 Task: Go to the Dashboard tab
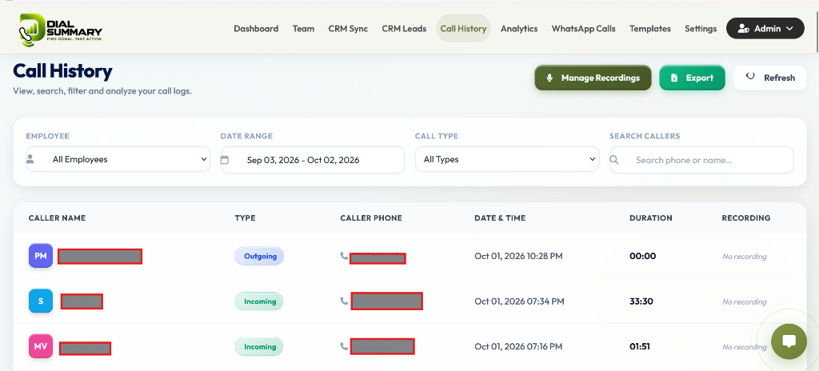pyautogui.click(x=256, y=29)
